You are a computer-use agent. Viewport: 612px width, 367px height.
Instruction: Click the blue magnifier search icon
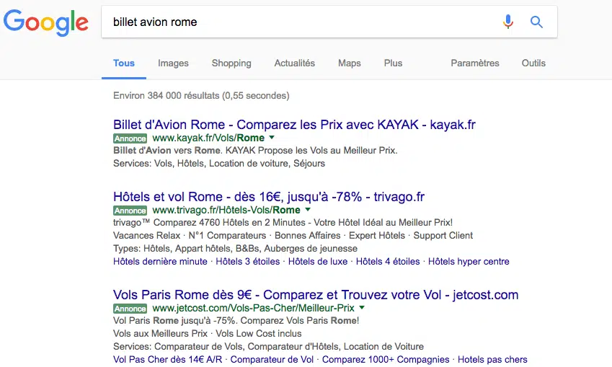pos(536,22)
